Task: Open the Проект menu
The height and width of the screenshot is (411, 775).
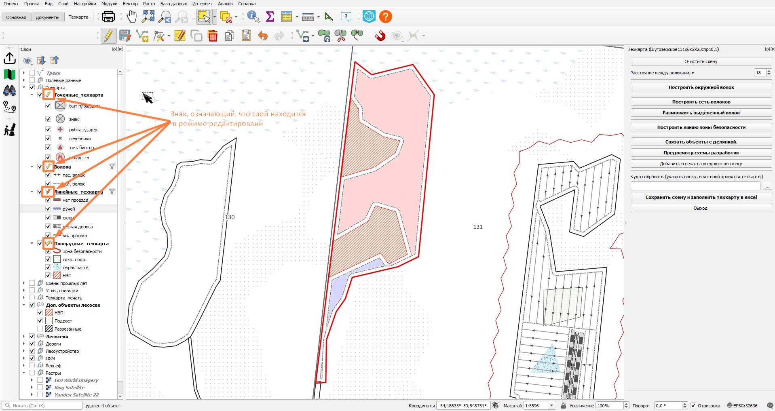Action: pyautogui.click(x=11, y=4)
